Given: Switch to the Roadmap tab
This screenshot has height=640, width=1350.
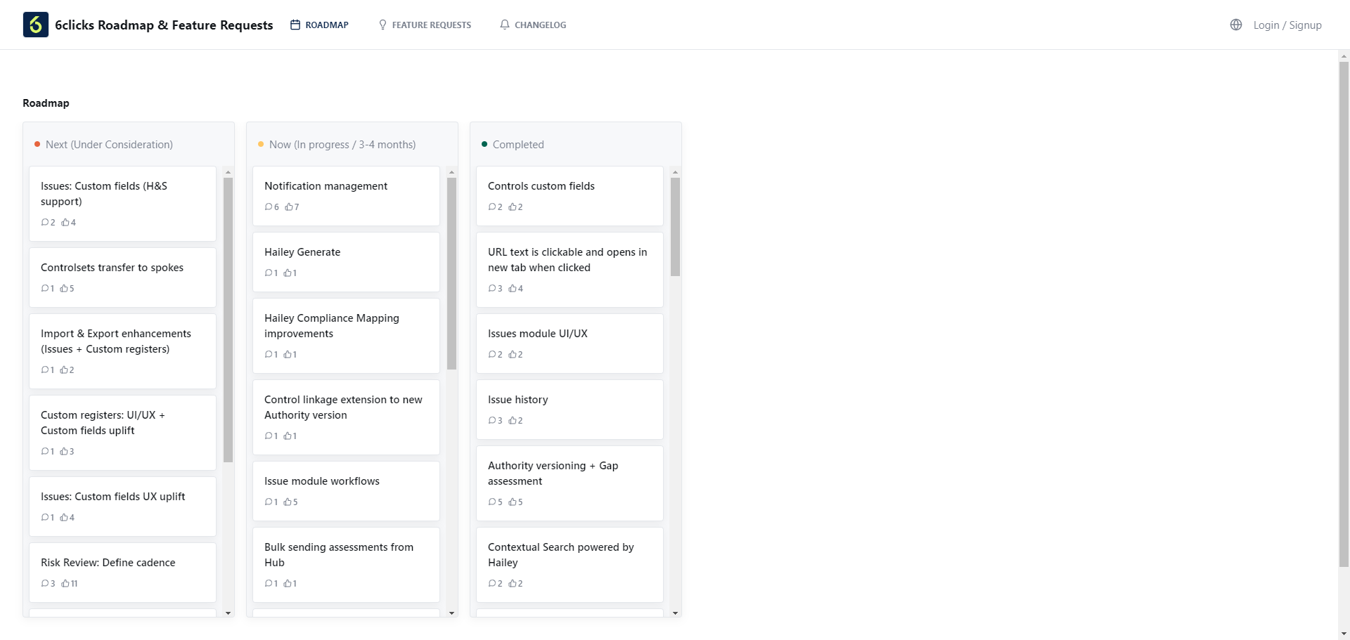Looking at the screenshot, I should pyautogui.click(x=326, y=24).
